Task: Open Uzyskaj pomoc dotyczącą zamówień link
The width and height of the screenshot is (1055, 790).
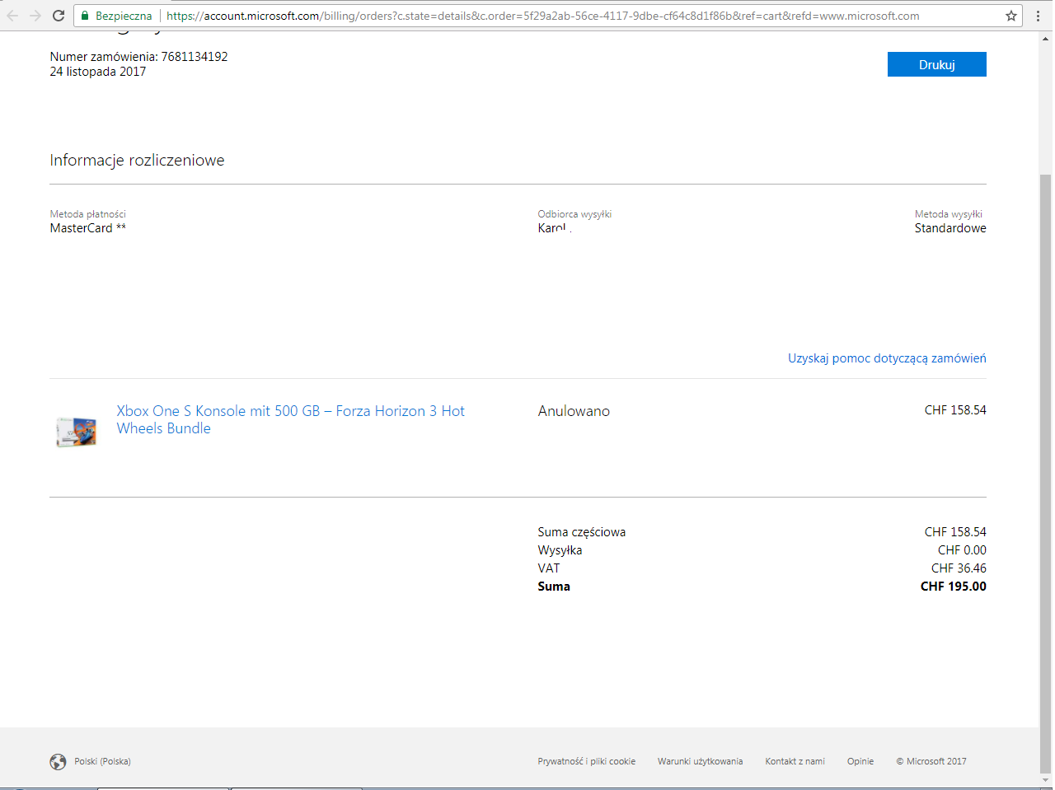Action: (887, 358)
